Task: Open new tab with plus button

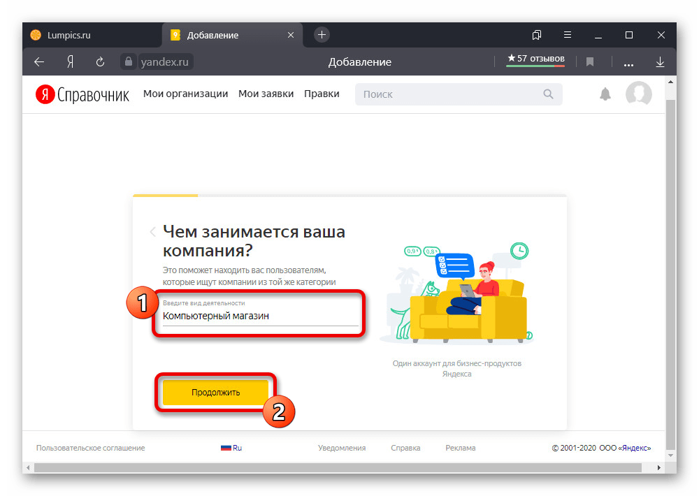Action: 322,35
